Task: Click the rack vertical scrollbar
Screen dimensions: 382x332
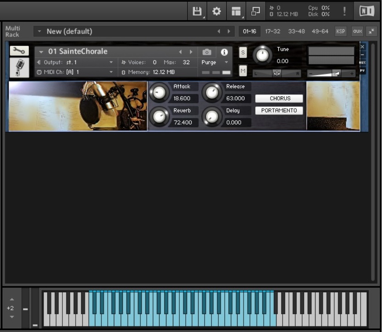Action: [x=373, y=162]
